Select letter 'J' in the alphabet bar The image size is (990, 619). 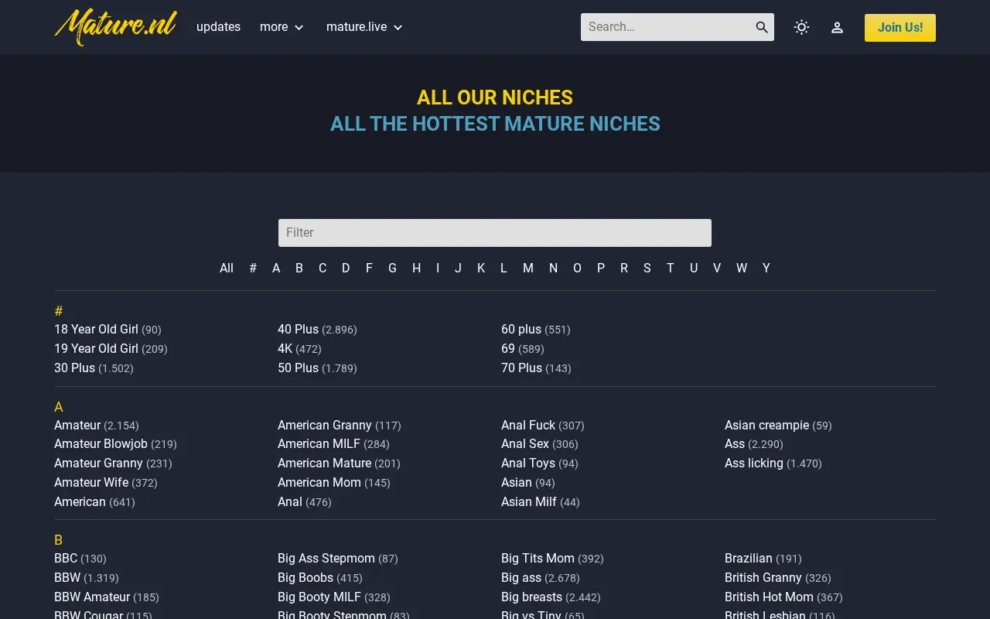click(x=458, y=268)
